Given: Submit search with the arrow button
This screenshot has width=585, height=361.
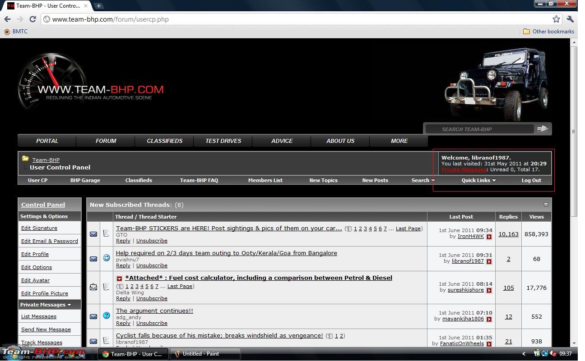Looking at the screenshot, I should (543, 129).
